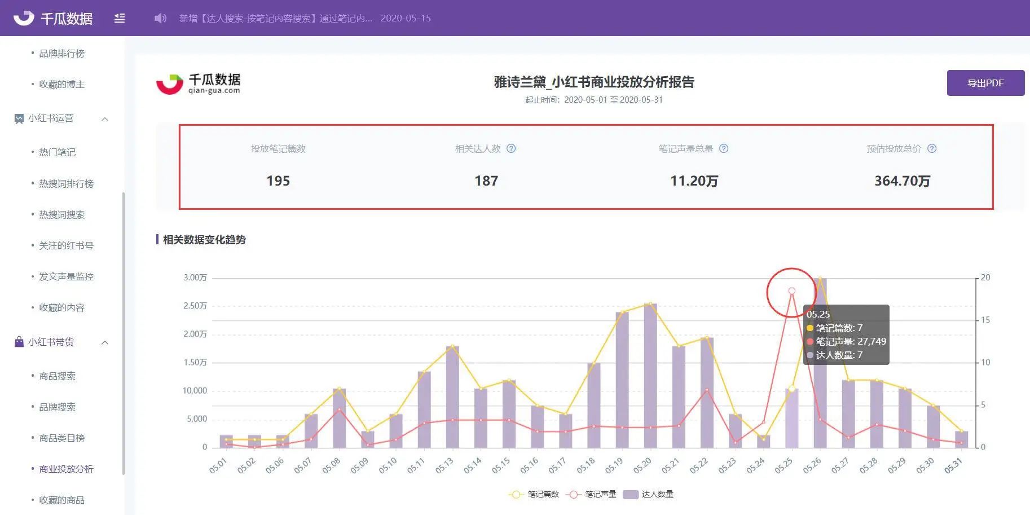Click the 导出PDF button

click(x=985, y=83)
